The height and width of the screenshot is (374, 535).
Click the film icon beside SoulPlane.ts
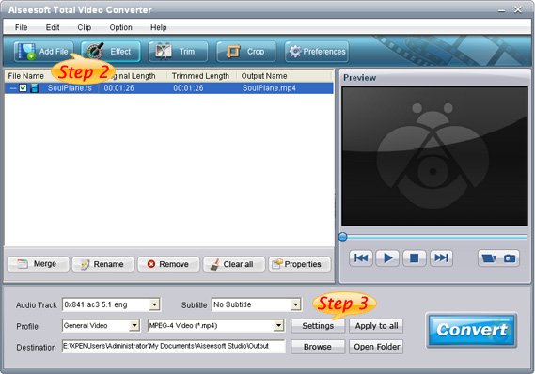pos(35,88)
